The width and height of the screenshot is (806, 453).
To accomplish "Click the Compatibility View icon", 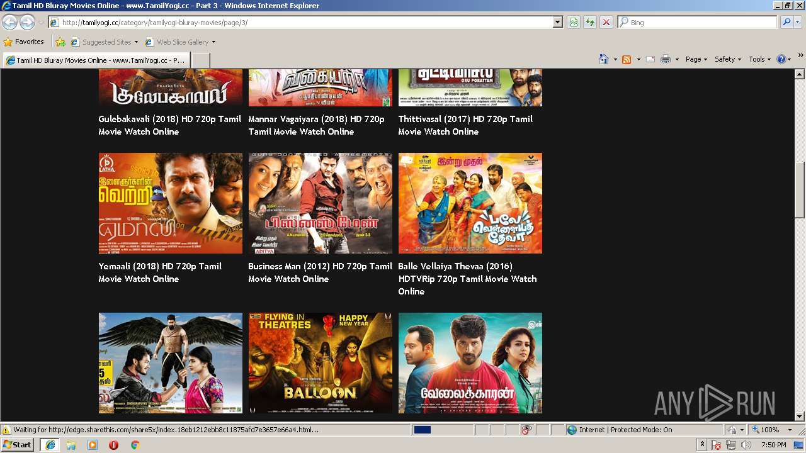I will (x=574, y=22).
